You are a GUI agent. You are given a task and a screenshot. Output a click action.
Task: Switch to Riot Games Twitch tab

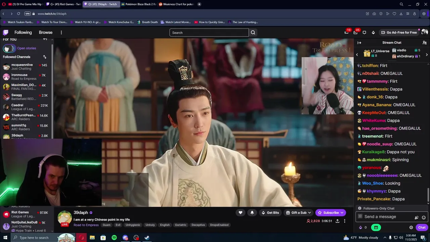click(63, 4)
